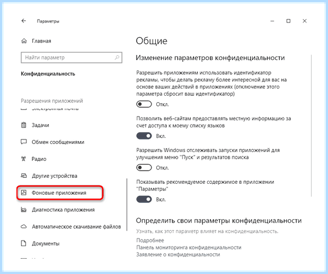
Task: Click the search magnifier icon
Action: (x=117, y=57)
